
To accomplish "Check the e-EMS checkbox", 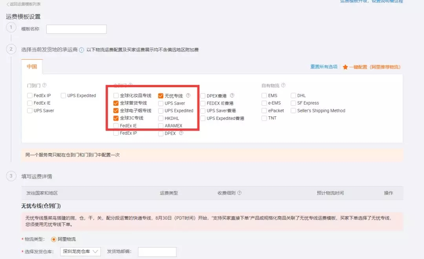I will (x=264, y=103).
